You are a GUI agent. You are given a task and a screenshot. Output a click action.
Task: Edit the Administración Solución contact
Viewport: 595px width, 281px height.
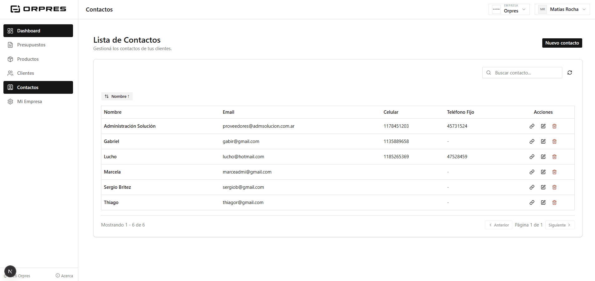[543, 126]
